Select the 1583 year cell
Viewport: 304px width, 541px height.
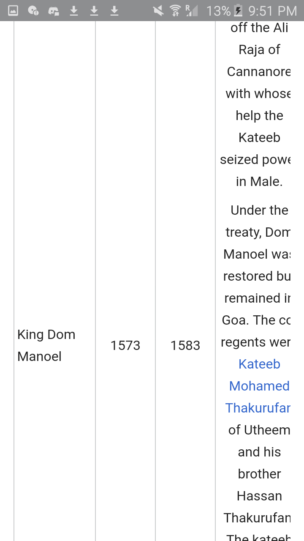185,345
